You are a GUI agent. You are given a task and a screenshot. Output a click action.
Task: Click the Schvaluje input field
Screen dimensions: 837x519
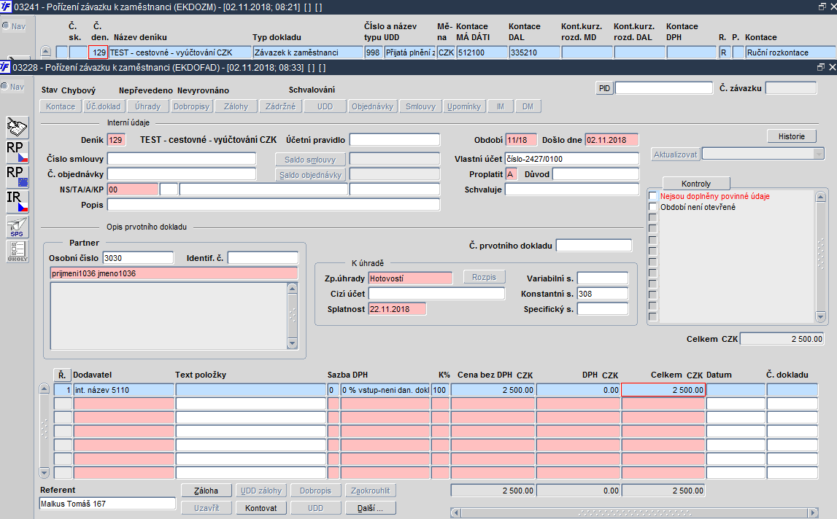coord(571,190)
